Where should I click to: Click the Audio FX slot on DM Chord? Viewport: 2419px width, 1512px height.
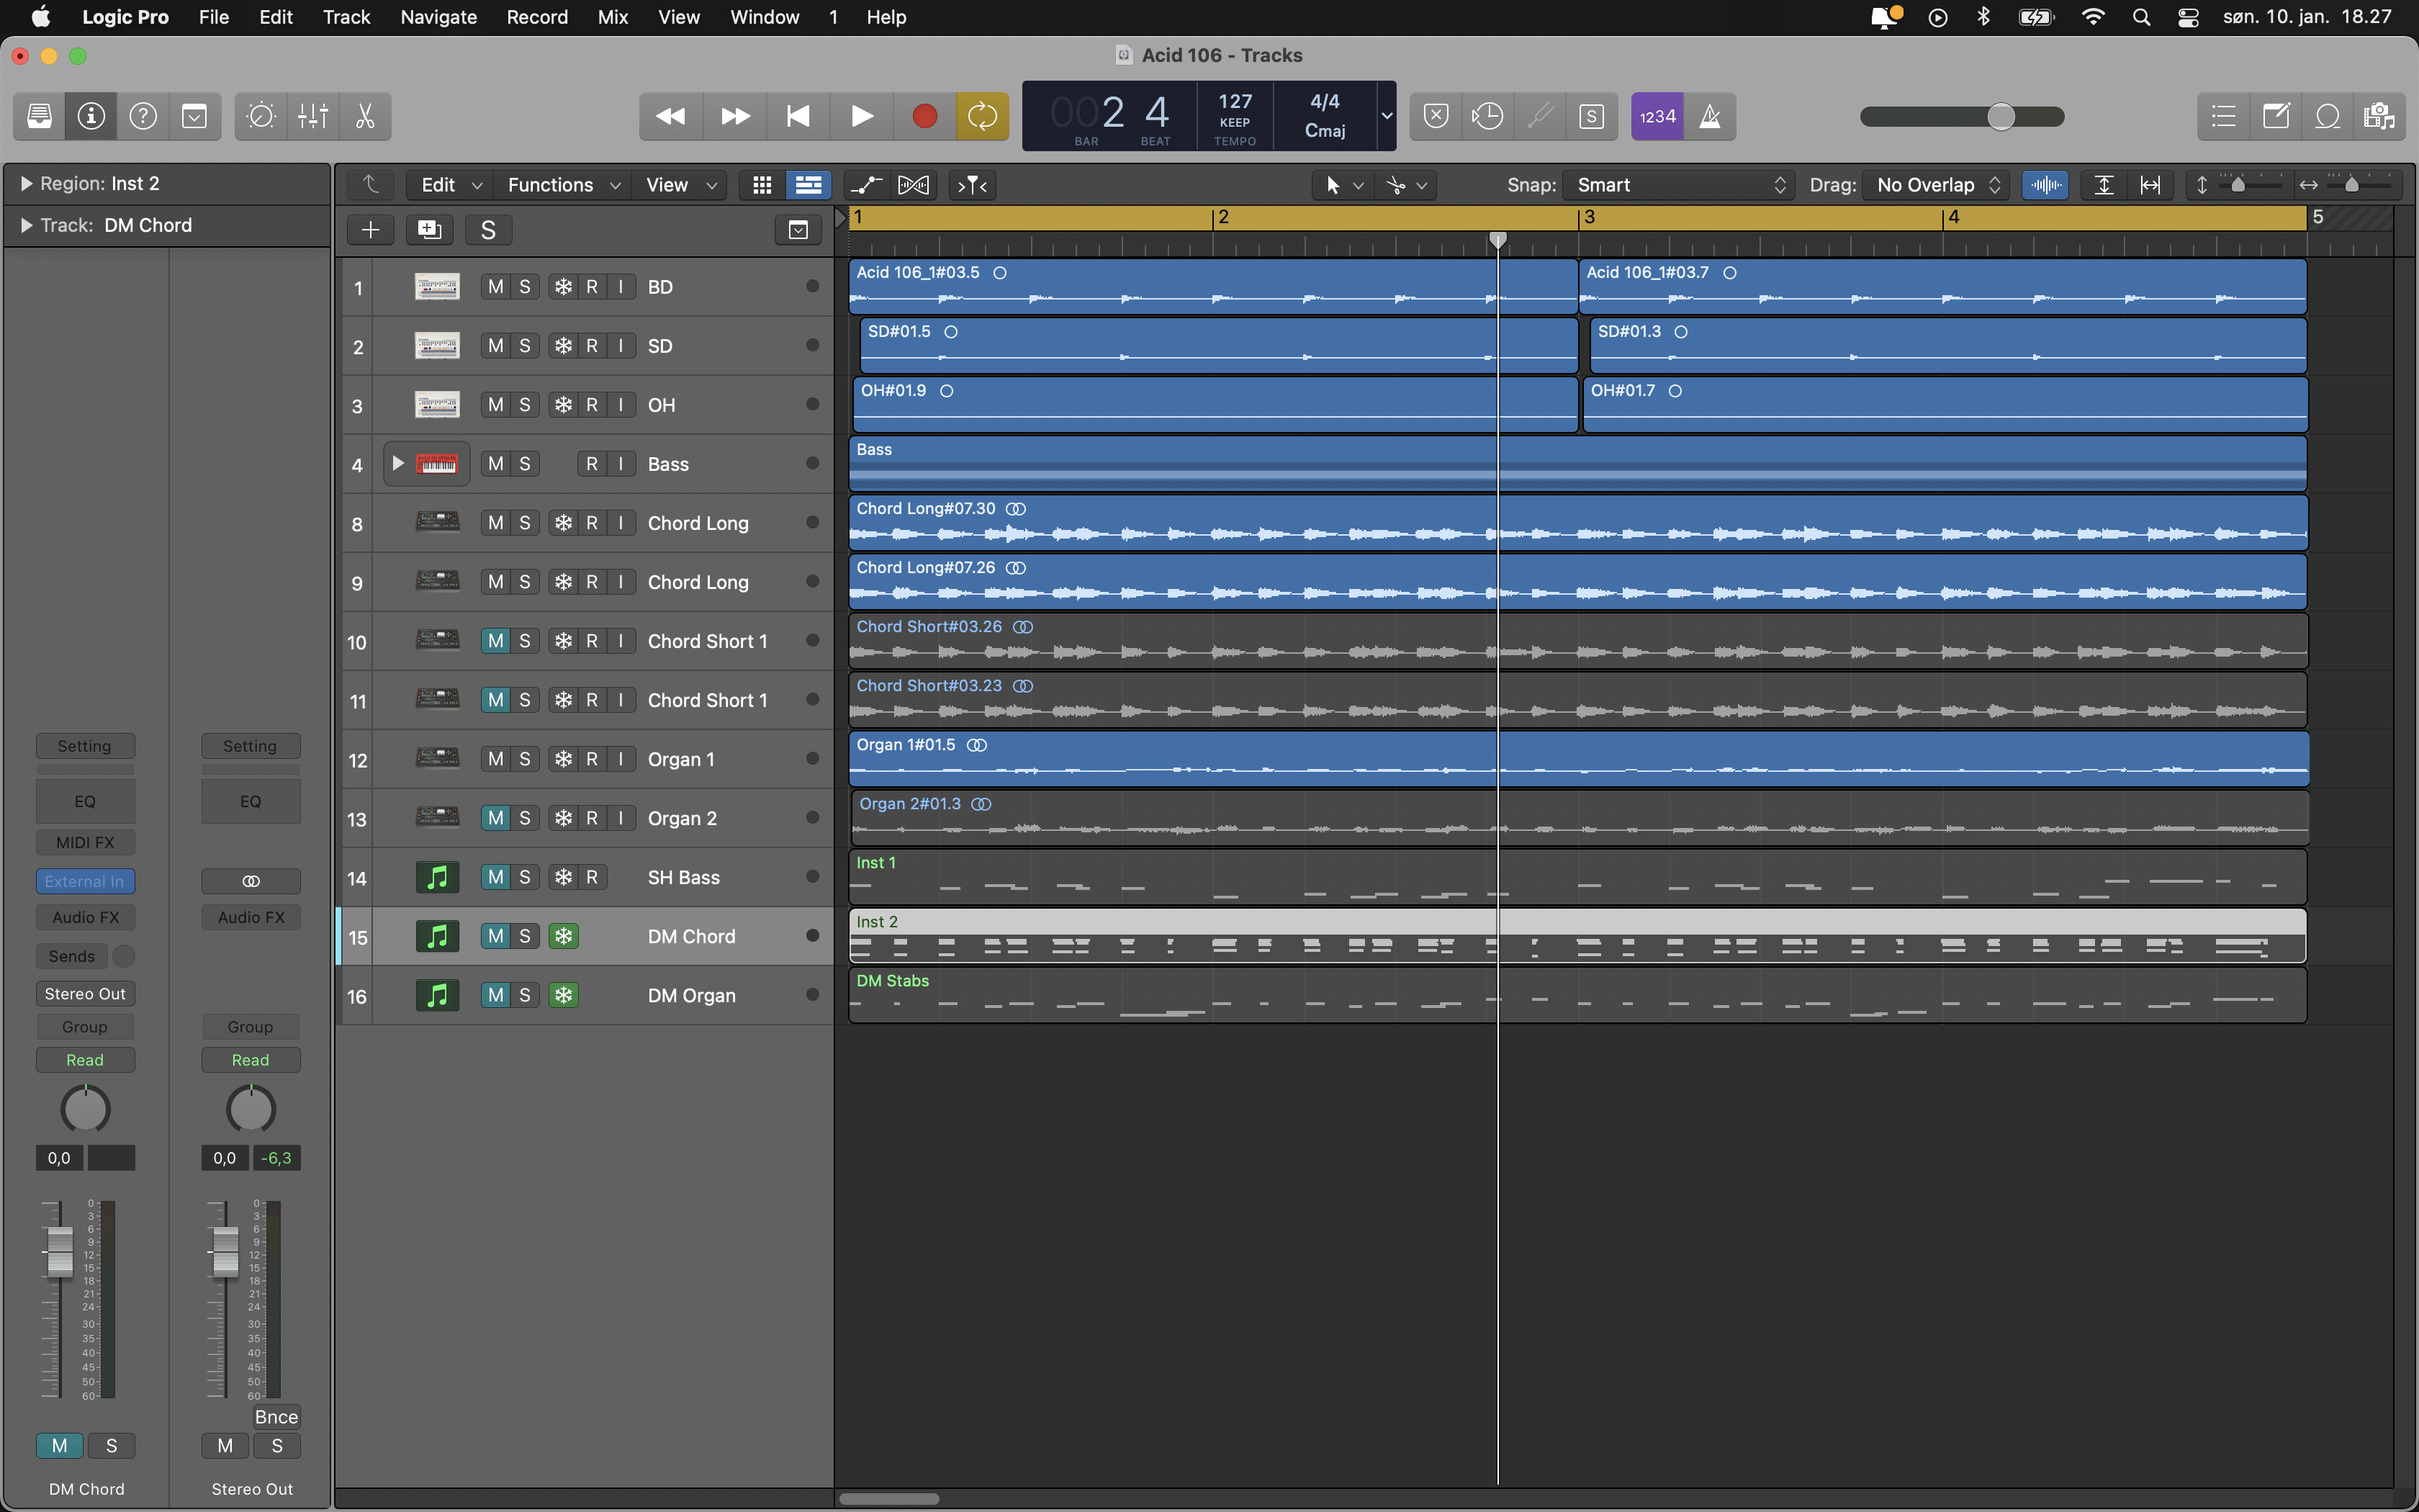tap(85, 917)
